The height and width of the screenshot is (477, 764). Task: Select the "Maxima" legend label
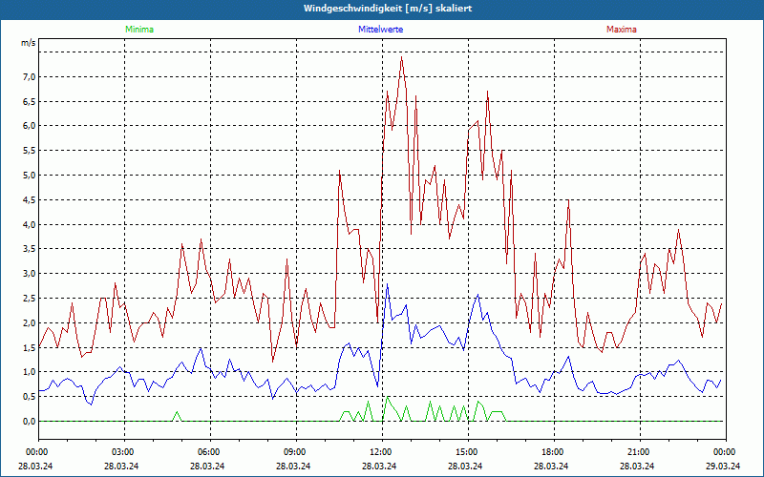point(621,30)
